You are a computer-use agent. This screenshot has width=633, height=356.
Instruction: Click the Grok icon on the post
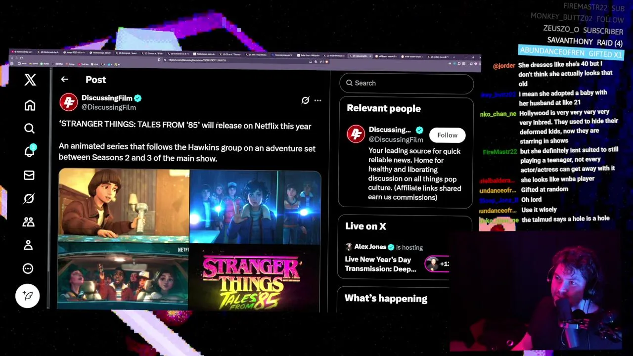click(305, 100)
